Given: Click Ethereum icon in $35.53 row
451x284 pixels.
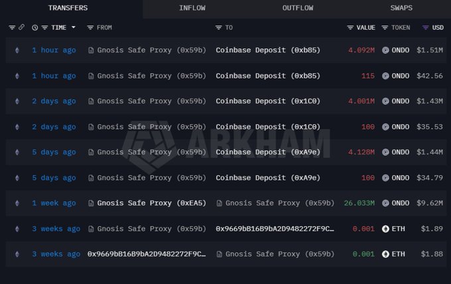Looking at the screenshot, I should (17, 126).
